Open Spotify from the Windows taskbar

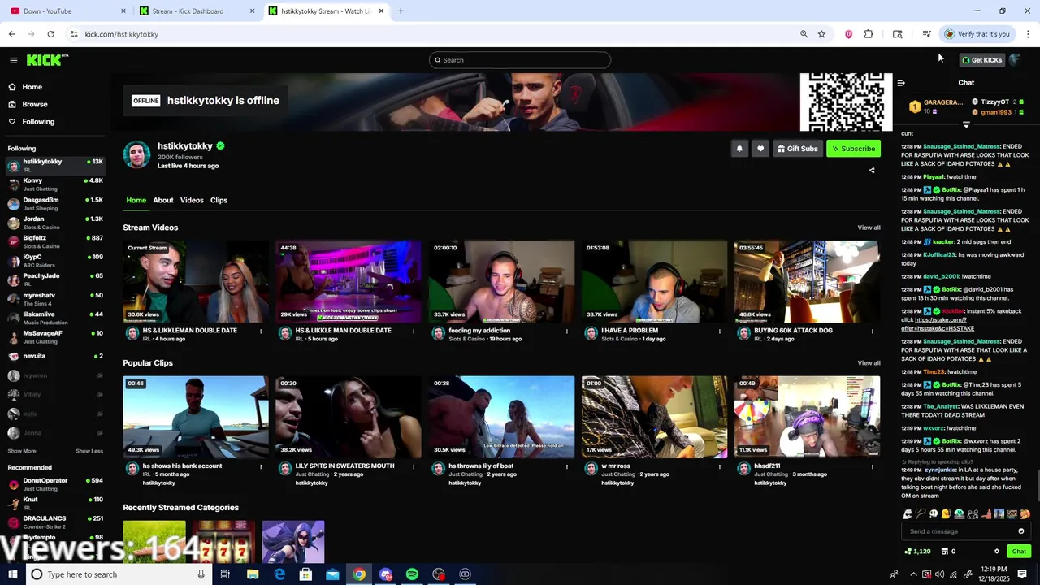(412, 574)
